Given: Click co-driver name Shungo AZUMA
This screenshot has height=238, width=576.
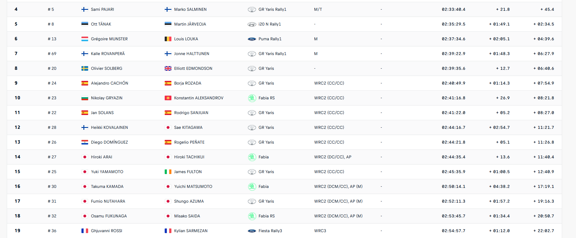Looking at the screenshot, I should pyautogui.click(x=189, y=201).
